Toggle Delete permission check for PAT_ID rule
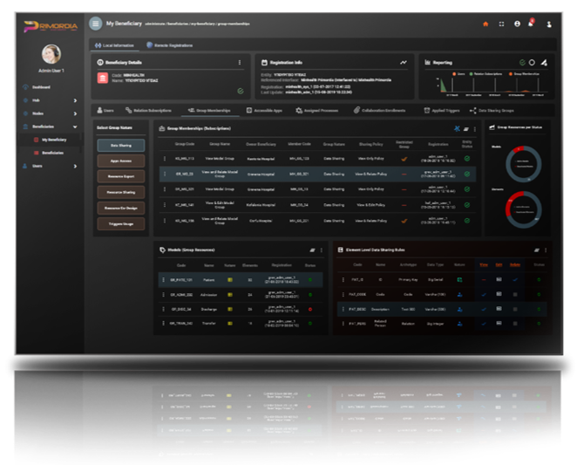This screenshot has height=465, width=577. click(514, 280)
